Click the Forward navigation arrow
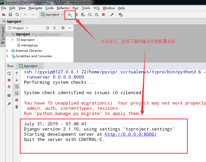Screen dimensions: 206x162 click(33, 15)
